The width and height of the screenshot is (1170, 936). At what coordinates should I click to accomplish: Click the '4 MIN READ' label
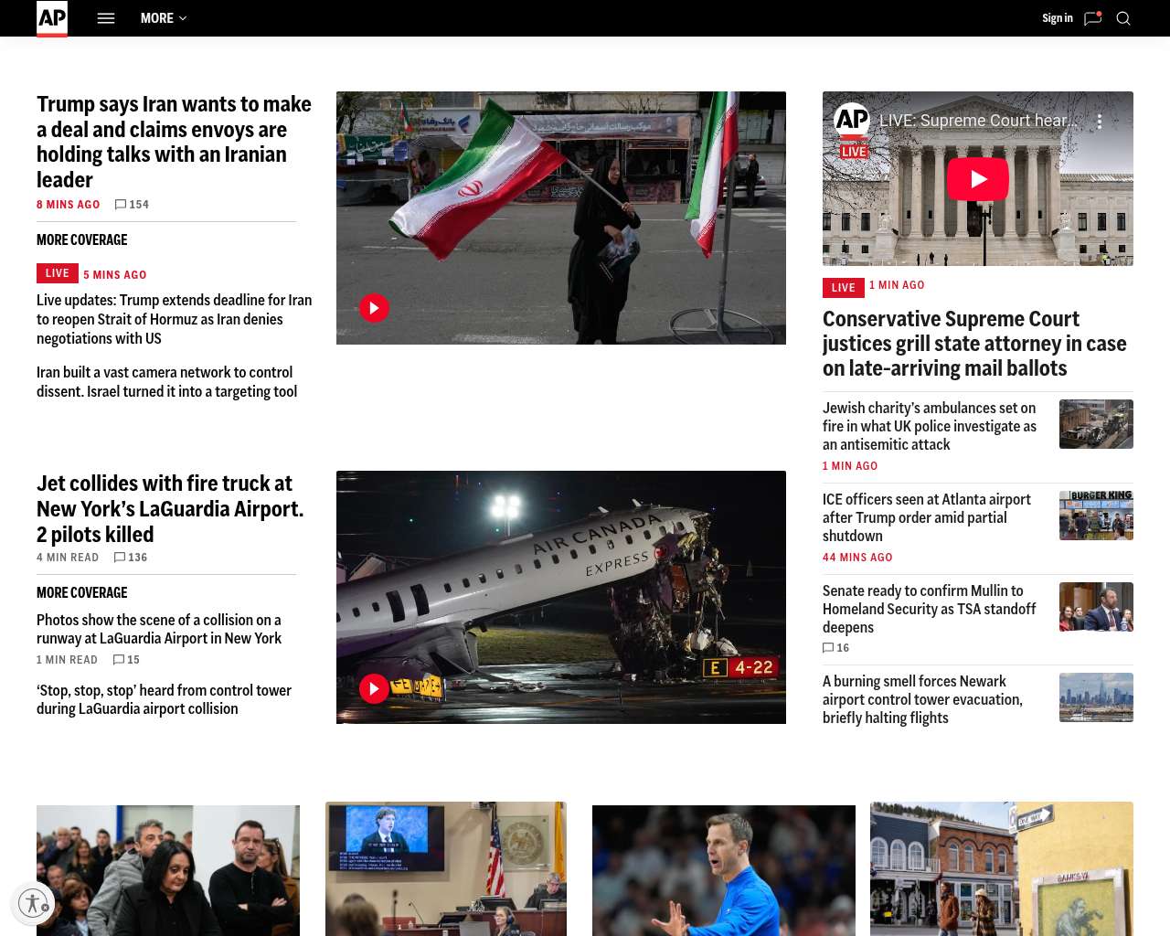tap(68, 558)
